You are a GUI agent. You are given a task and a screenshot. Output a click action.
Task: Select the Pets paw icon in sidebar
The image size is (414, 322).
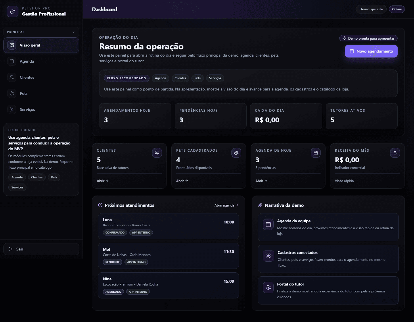tap(12, 93)
